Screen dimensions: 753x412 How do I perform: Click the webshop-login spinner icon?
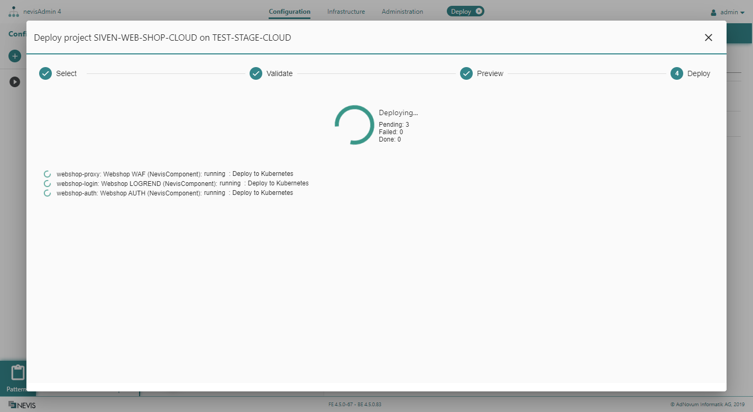(47, 183)
